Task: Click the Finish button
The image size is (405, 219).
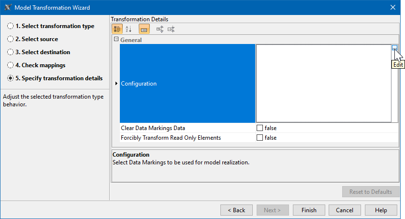Action: [x=309, y=210]
